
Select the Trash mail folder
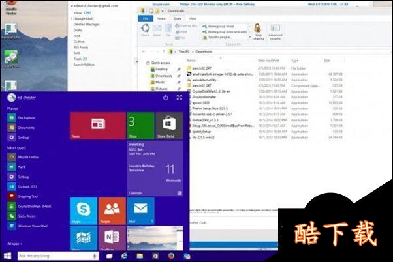point(80,59)
